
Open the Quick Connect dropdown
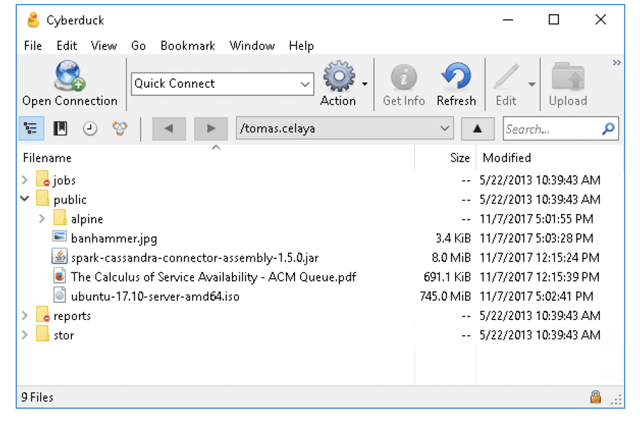click(305, 84)
